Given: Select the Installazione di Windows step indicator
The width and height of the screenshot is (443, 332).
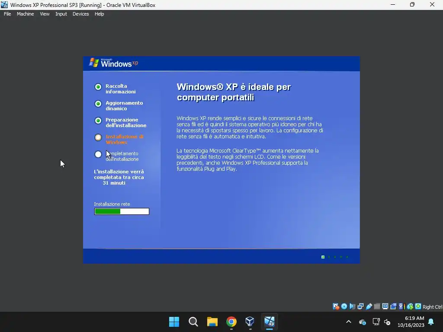Looking at the screenshot, I should click(x=98, y=137).
